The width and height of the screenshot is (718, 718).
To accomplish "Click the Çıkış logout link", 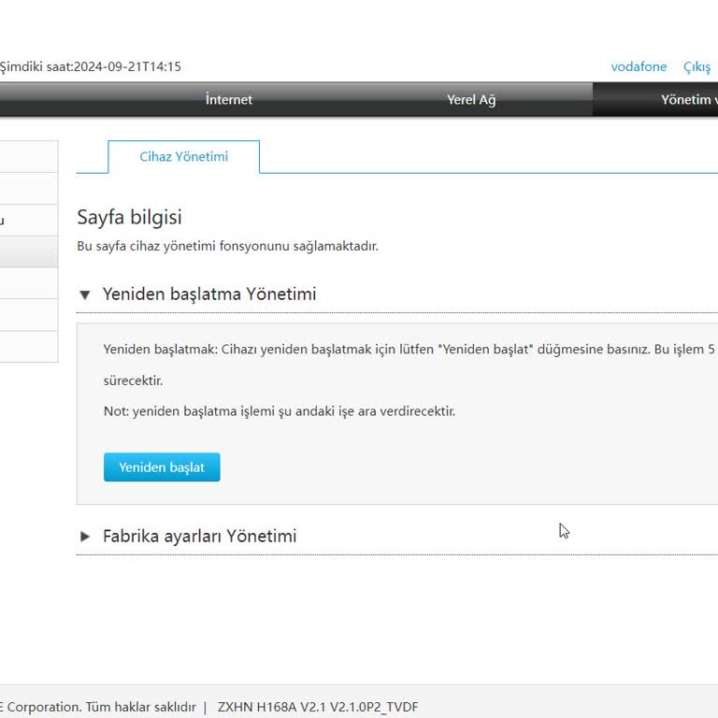I will [x=696, y=67].
